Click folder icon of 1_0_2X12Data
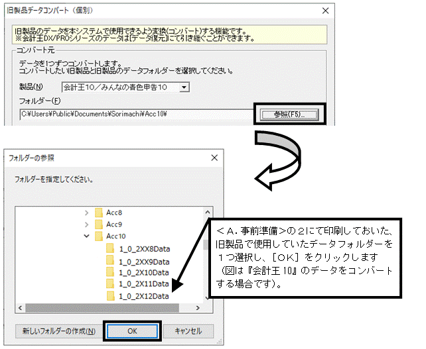Viewport: 426px width, 349px height. 111,296
